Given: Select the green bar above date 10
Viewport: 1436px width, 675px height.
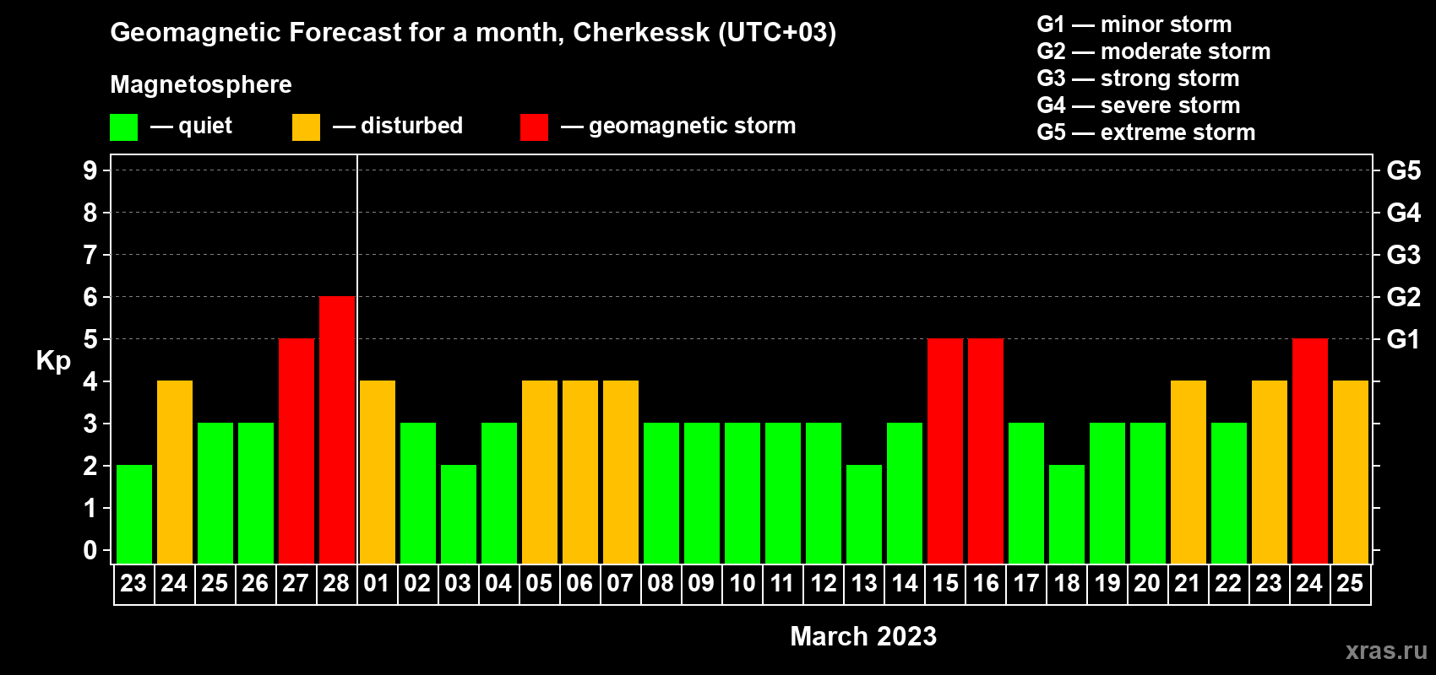Looking at the screenshot, I should (x=742, y=494).
